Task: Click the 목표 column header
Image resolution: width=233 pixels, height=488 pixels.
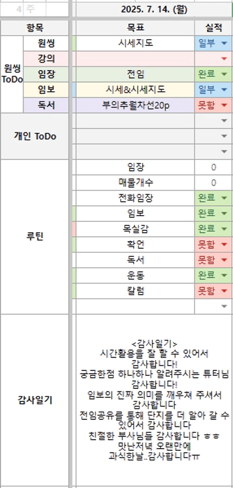Action: (135, 28)
